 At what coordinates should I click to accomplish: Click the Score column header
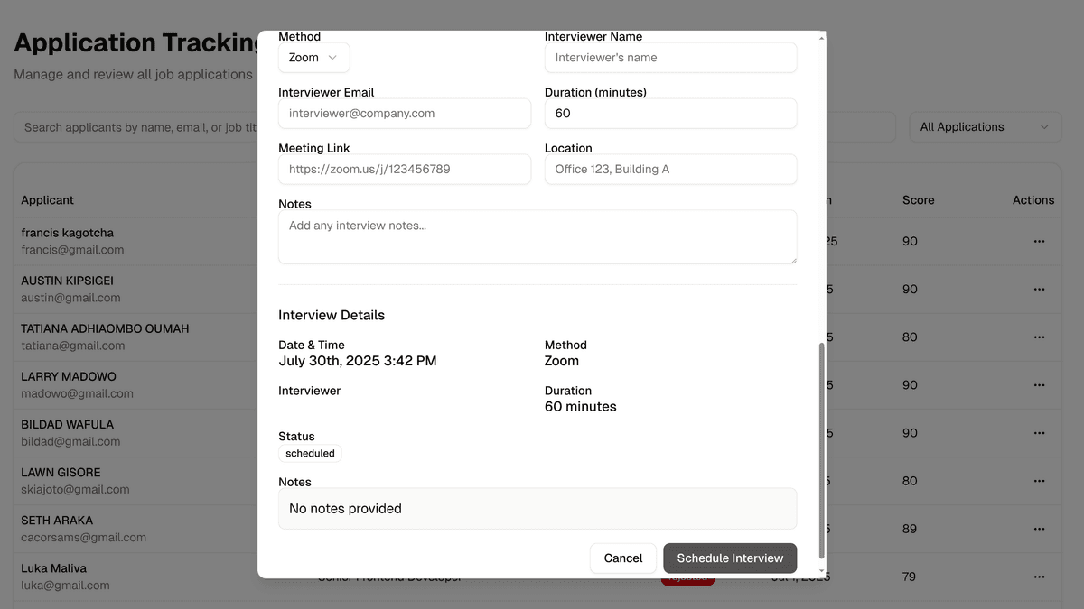[x=919, y=200]
